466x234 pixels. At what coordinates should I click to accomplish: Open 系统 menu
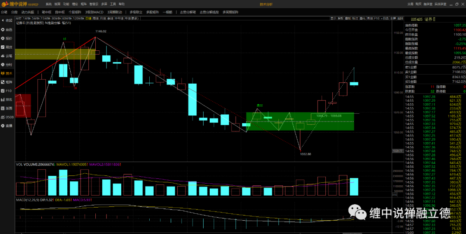(x=48, y=4)
